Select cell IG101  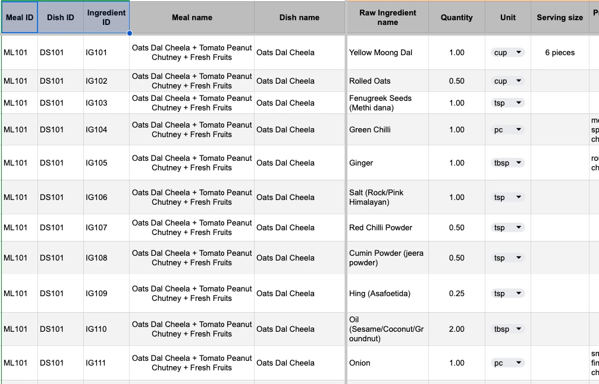click(x=106, y=53)
